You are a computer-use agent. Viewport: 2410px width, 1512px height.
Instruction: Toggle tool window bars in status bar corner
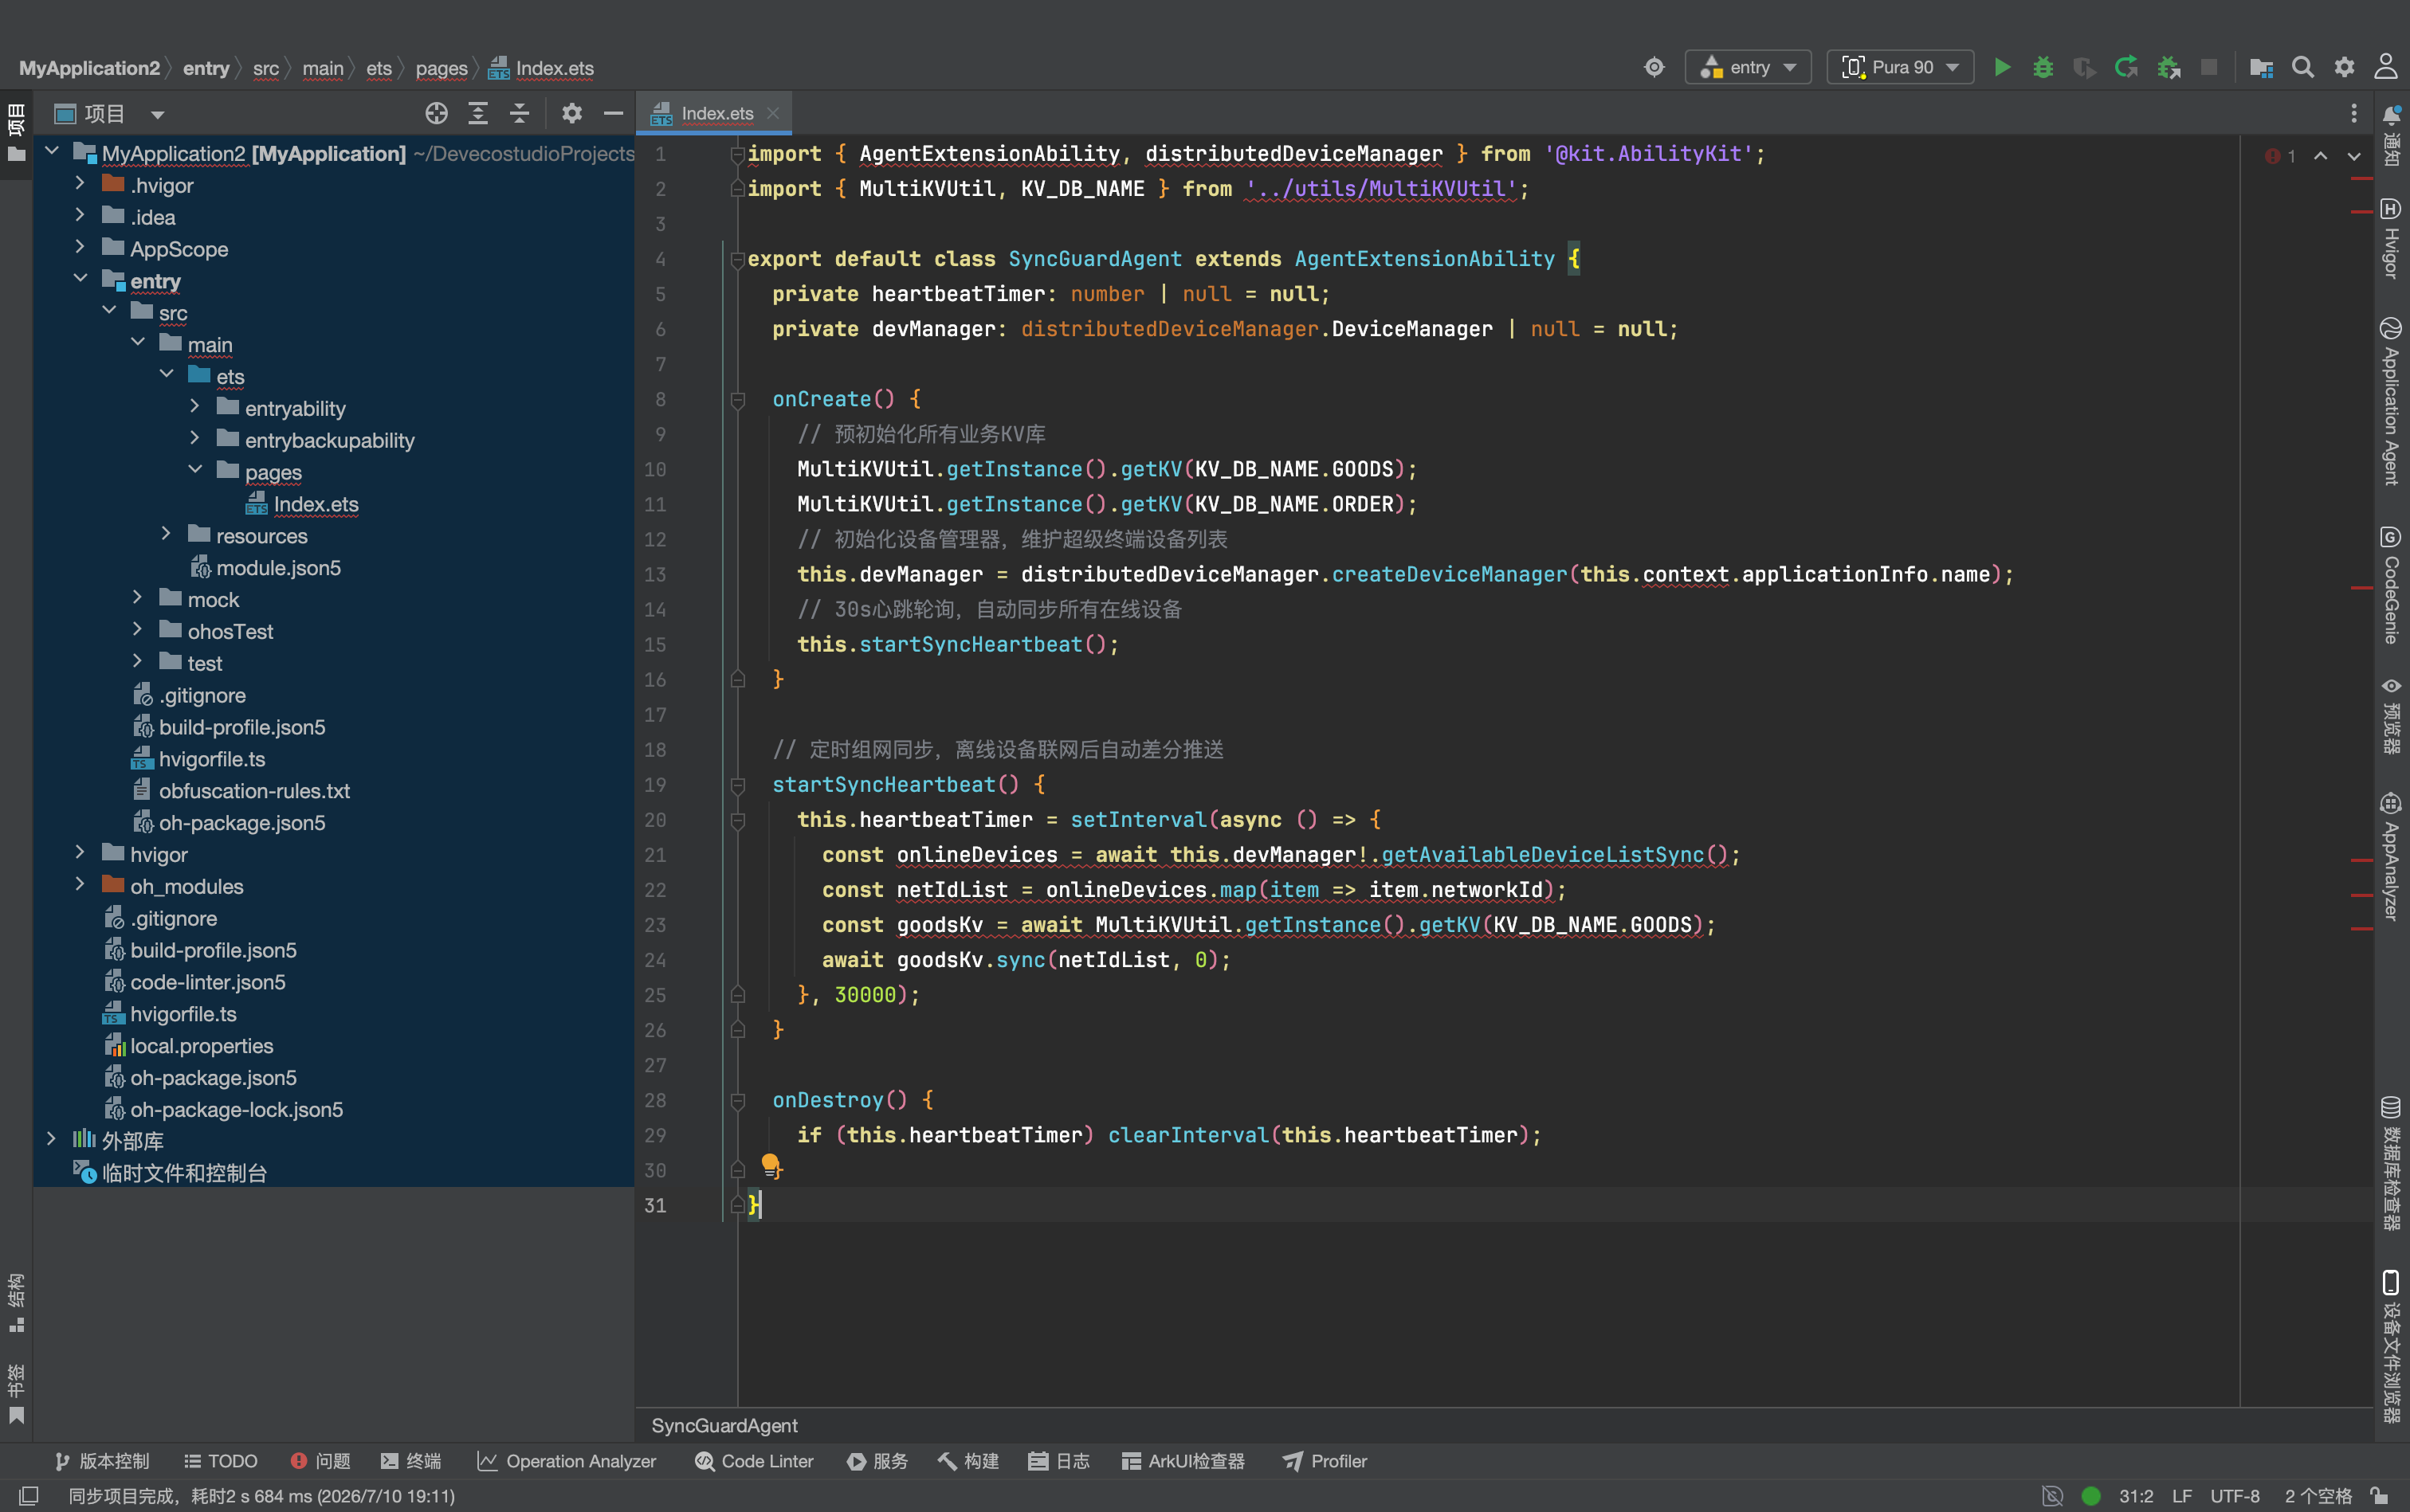pos(28,1496)
